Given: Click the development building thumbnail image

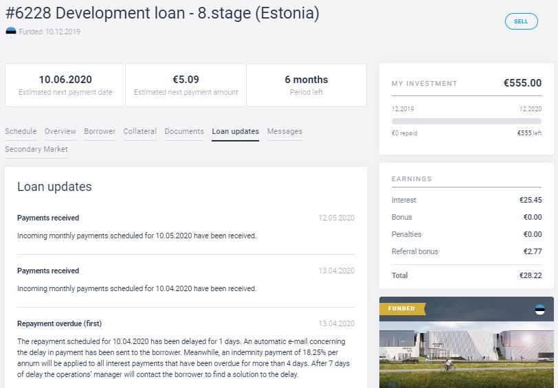Looking at the screenshot, I should pos(467,350).
